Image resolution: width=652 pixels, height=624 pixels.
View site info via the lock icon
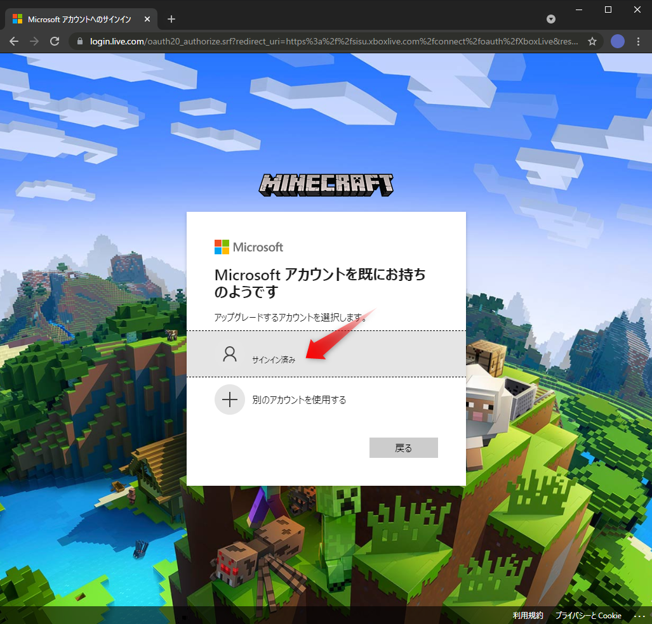click(x=80, y=41)
